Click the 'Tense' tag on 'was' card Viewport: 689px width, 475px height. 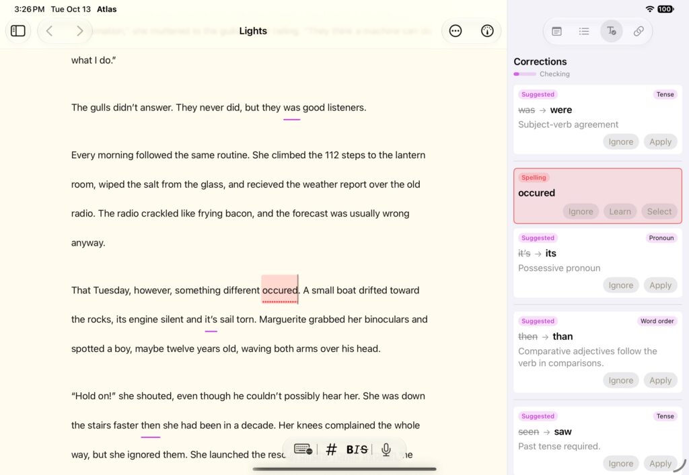[665, 94]
